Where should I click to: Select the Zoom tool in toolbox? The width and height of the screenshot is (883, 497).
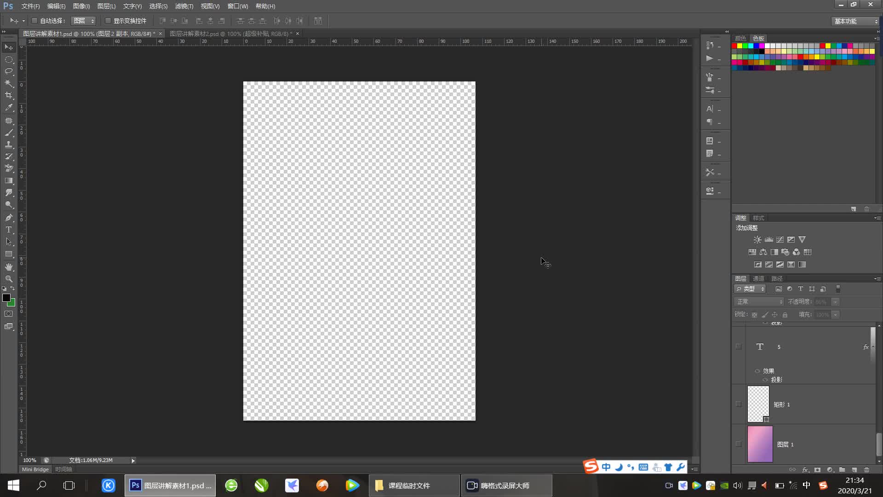pyautogui.click(x=9, y=279)
